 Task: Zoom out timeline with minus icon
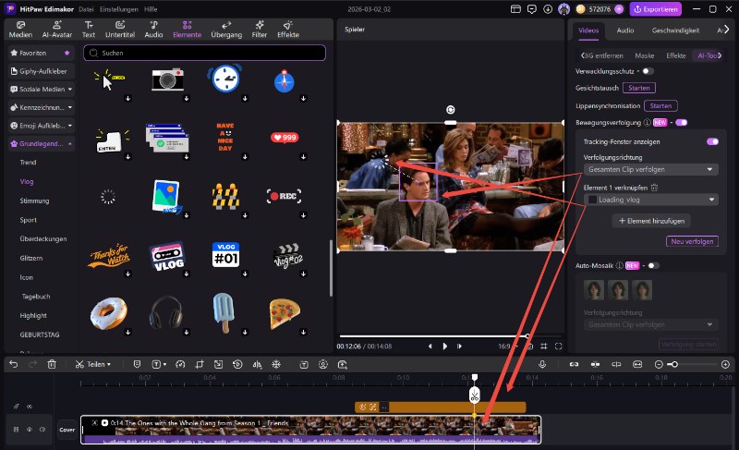[659, 364]
